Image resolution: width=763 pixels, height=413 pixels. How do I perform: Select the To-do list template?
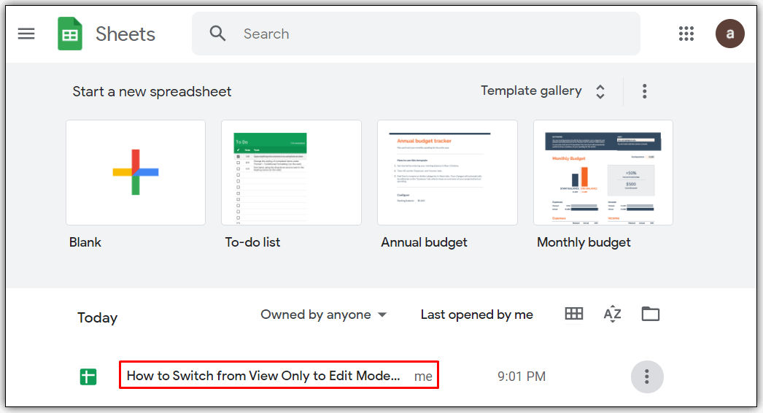(x=291, y=173)
